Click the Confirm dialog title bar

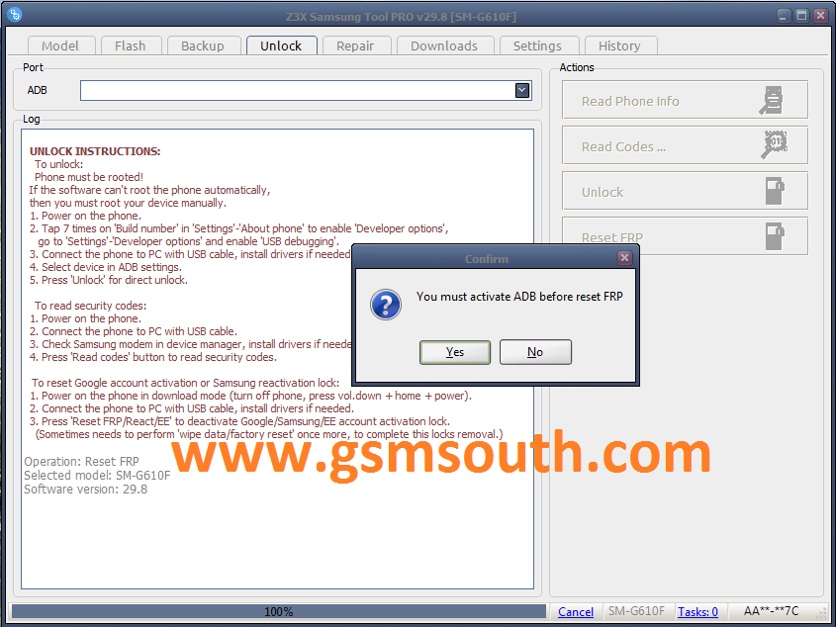click(x=485, y=258)
